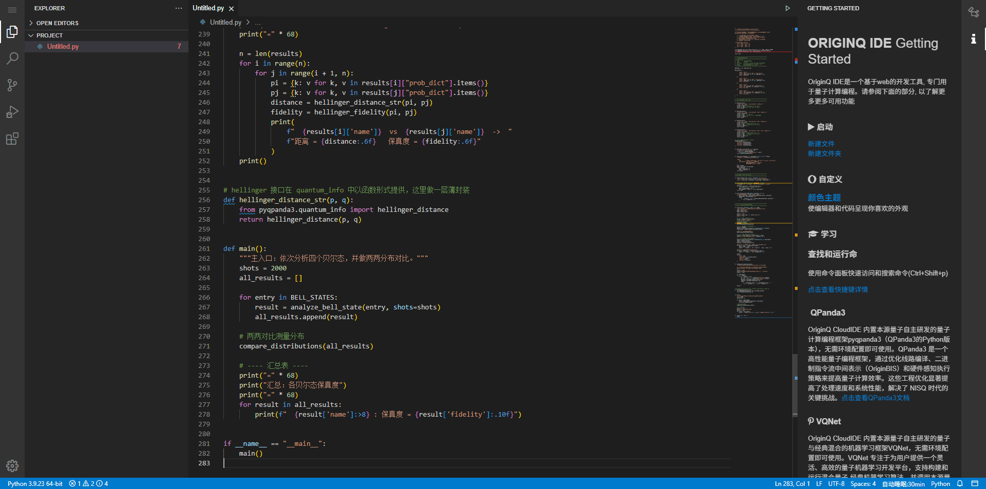The image size is (986, 489).
Task: Click the top-right panel toggle icon
Action: coord(973,12)
